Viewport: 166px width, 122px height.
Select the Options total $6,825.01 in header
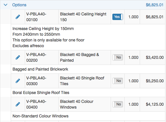(155, 5)
